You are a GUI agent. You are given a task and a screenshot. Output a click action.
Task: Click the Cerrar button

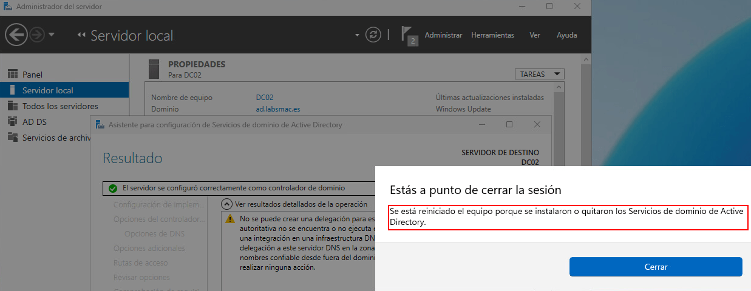(x=655, y=267)
